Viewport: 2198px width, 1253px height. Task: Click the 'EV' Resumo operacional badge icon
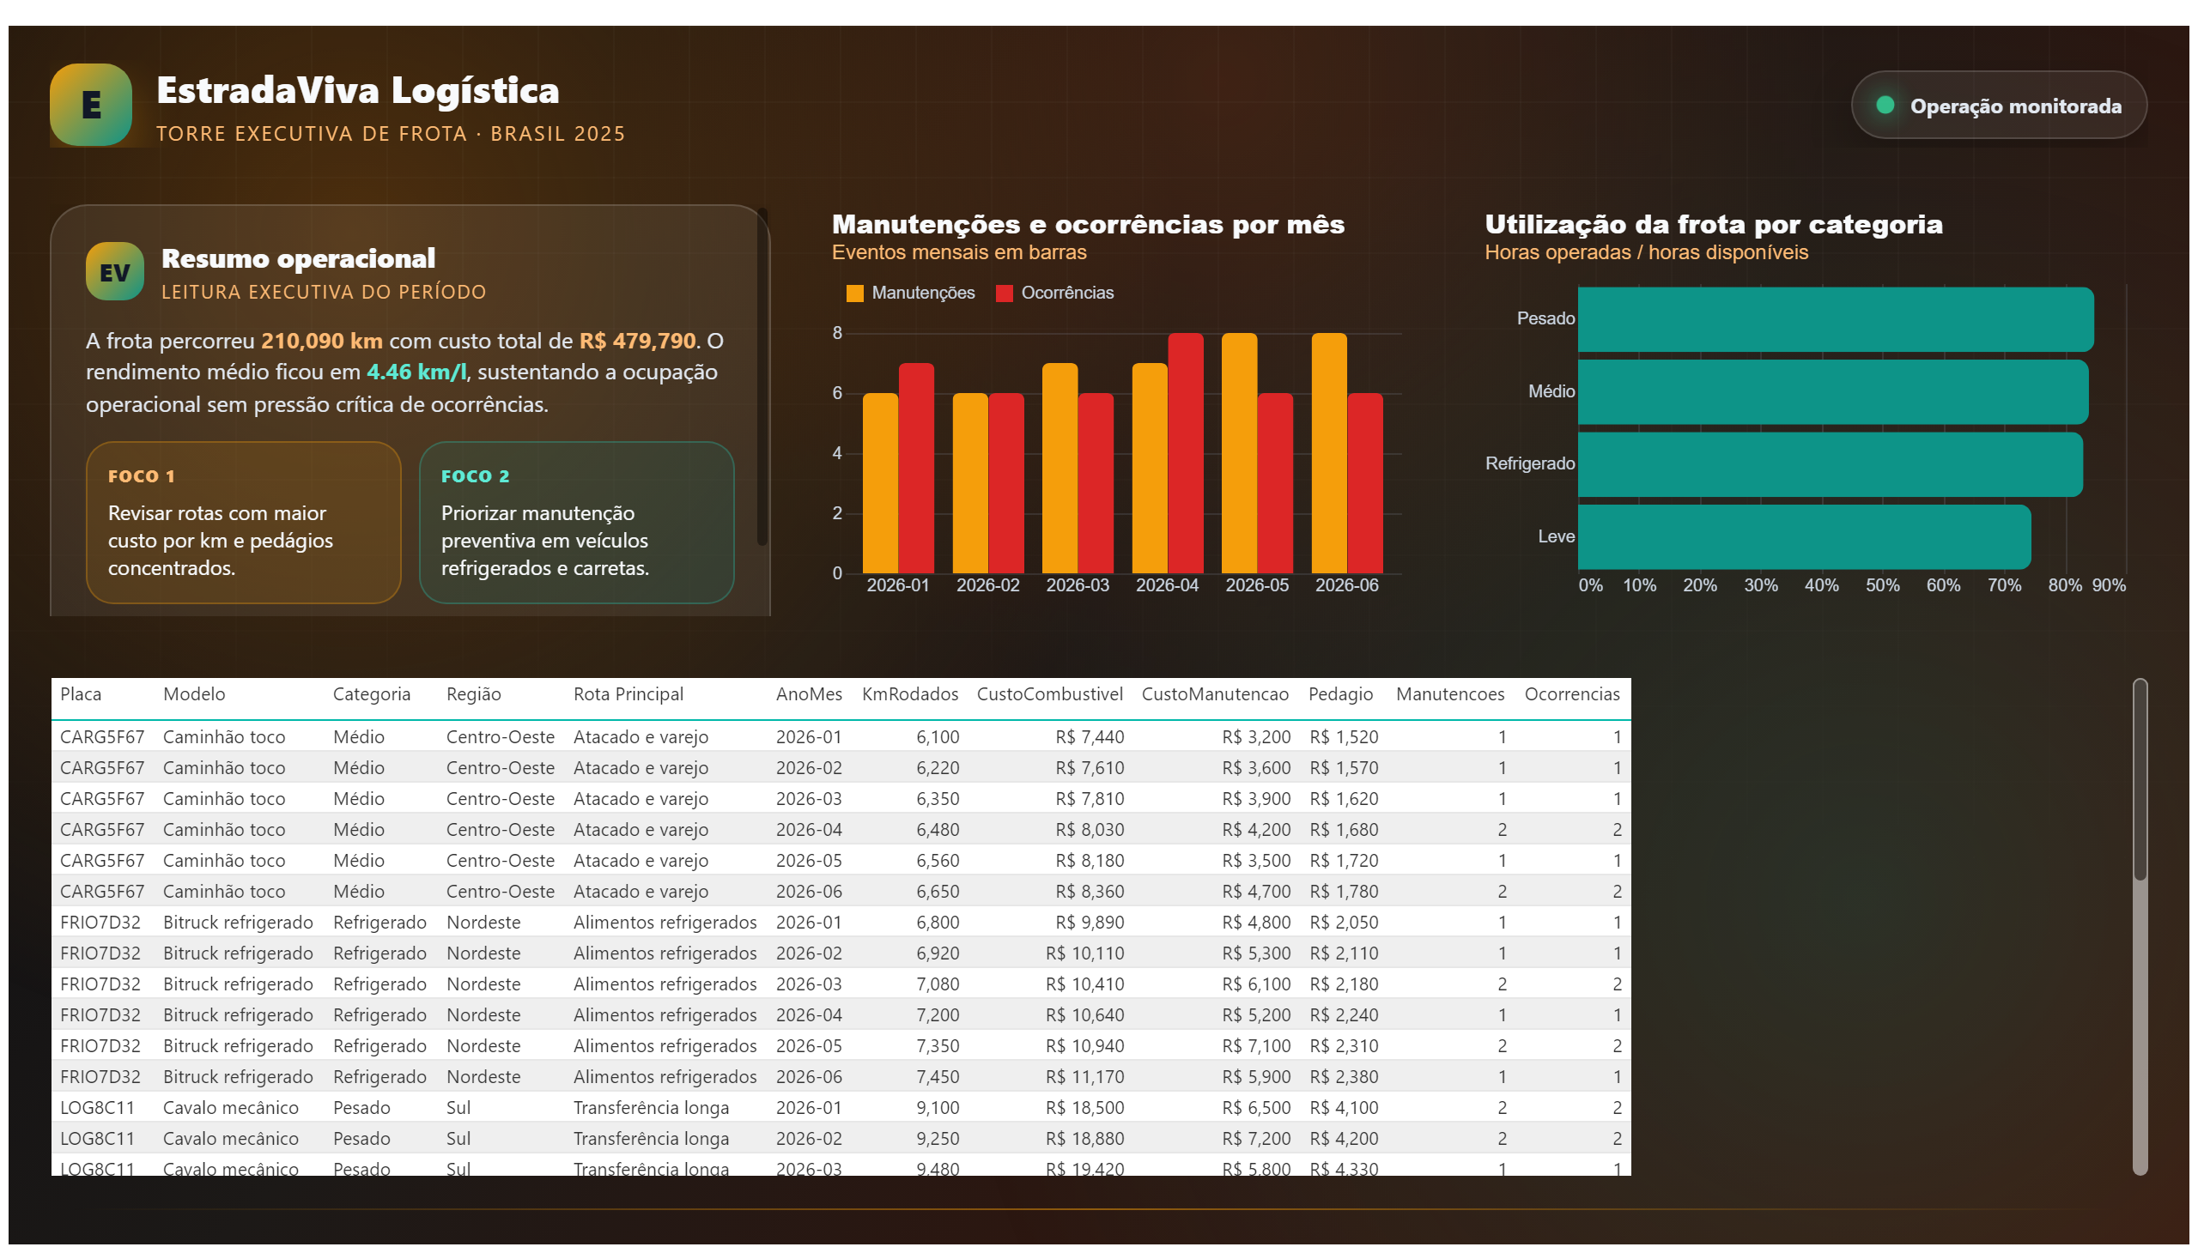click(x=114, y=271)
